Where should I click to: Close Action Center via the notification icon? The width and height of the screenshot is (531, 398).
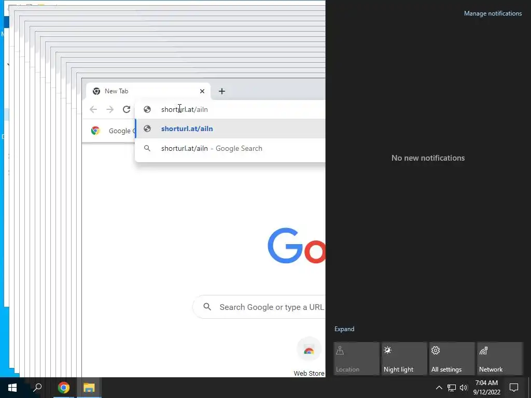[514, 388]
